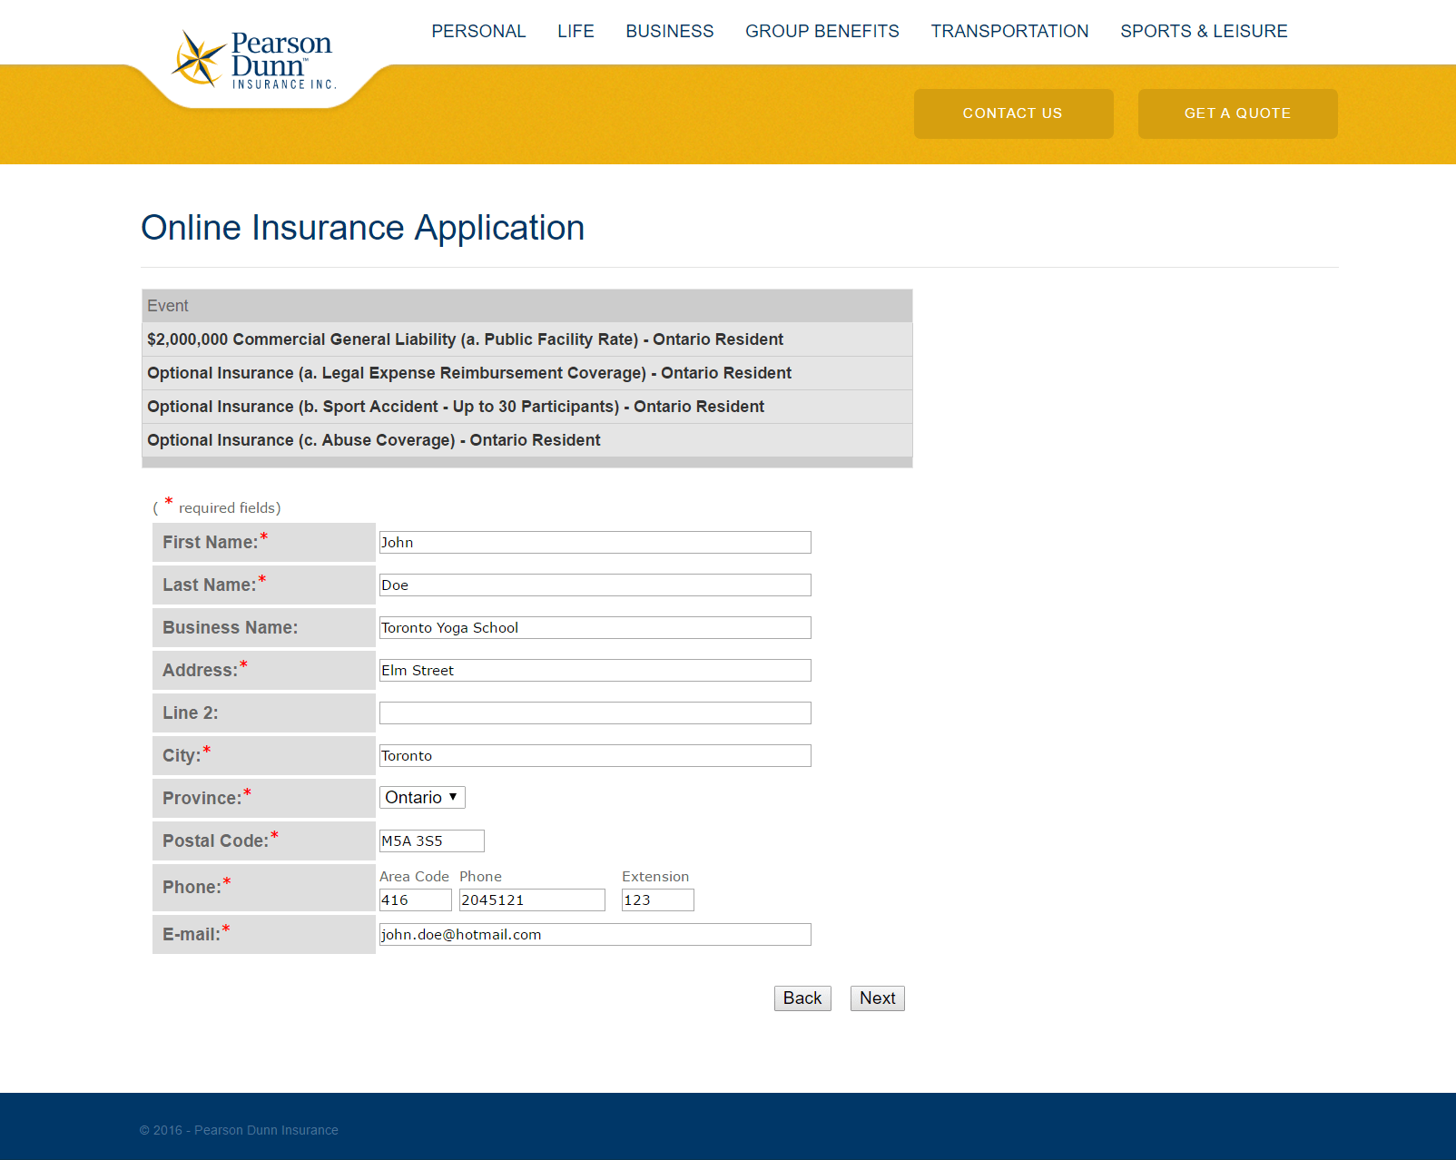Click the Business Name label
Screen dimensions: 1456x1160
pyautogui.click(x=231, y=628)
